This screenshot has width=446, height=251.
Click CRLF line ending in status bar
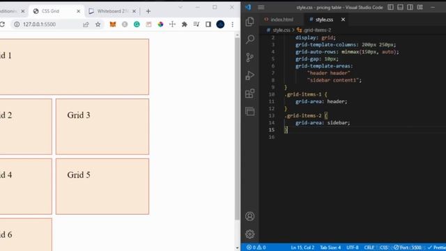[x=369, y=248]
